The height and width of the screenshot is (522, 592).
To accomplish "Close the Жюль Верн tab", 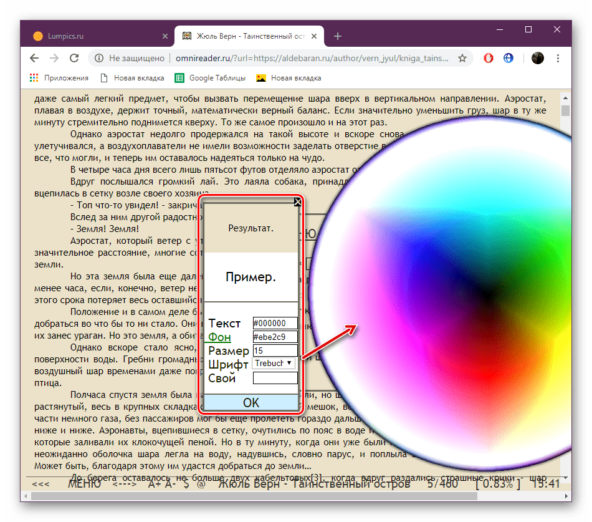I will click(313, 36).
